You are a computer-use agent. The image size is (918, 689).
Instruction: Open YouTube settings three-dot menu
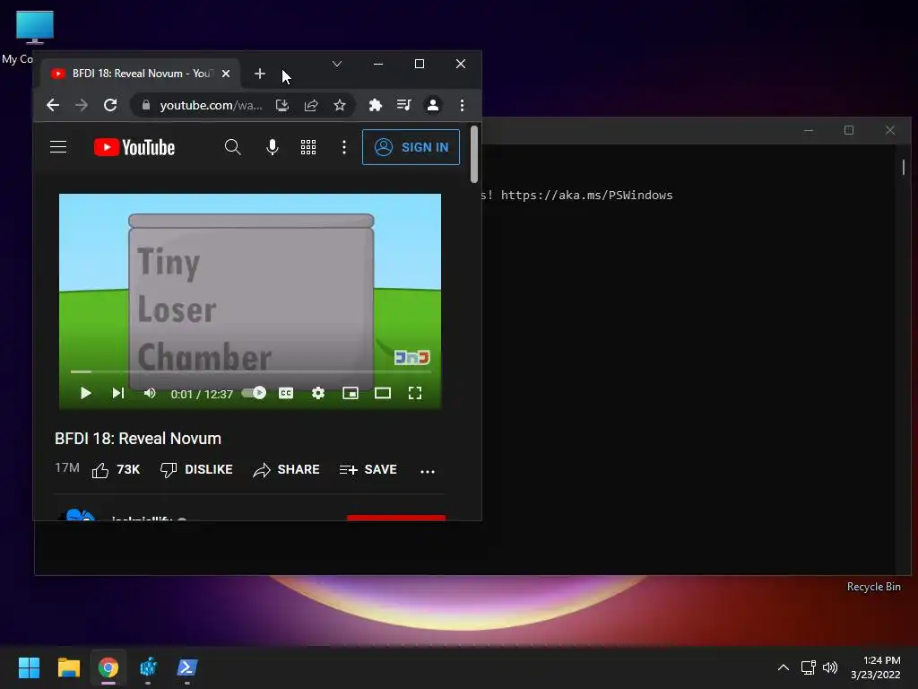click(x=344, y=147)
